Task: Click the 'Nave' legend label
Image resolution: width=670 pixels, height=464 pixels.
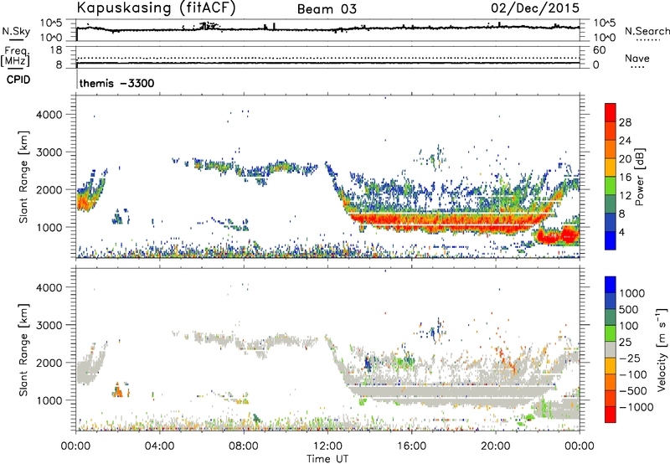Action: coord(637,58)
